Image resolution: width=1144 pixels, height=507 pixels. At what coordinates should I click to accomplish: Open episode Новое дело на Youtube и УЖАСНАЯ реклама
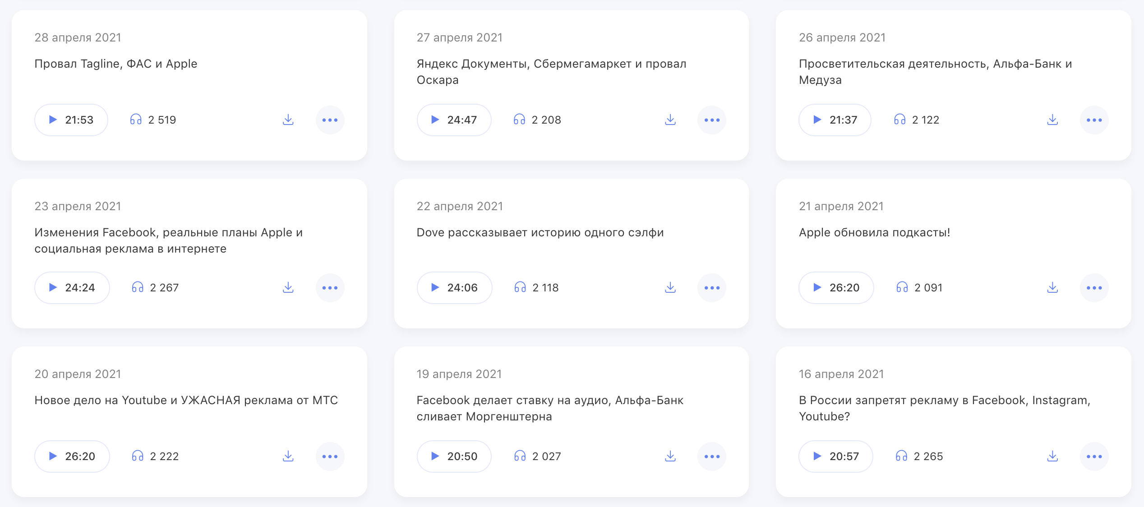(x=186, y=401)
